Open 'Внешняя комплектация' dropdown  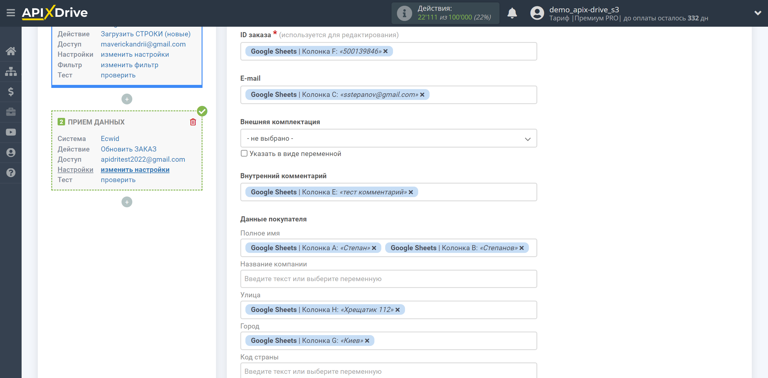tap(388, 138)
